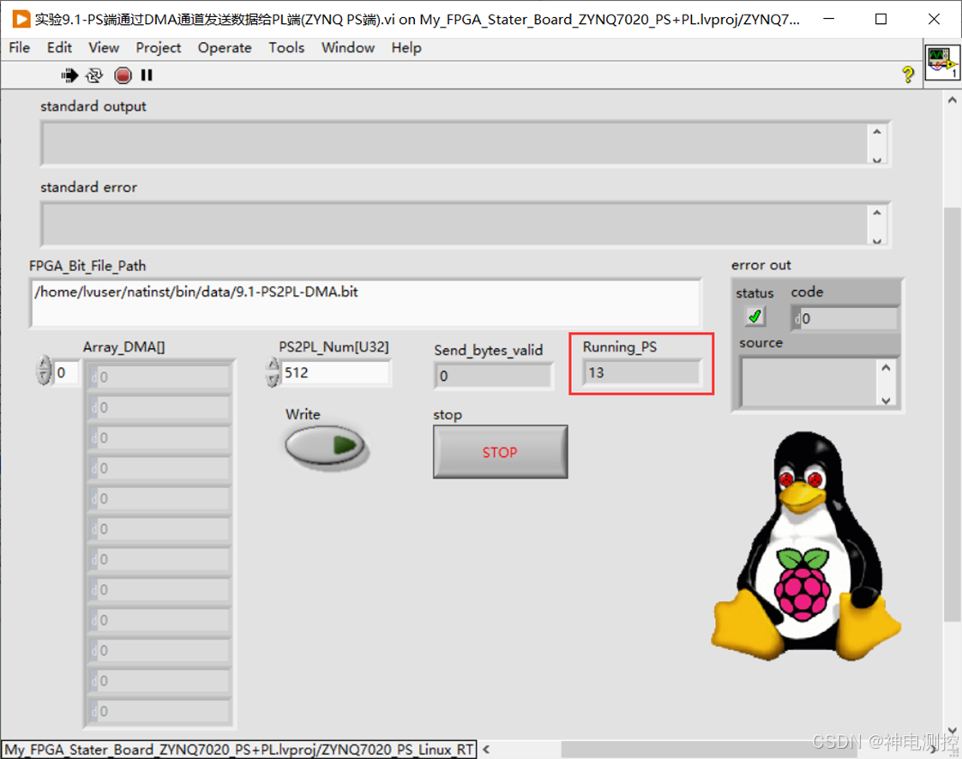Screen dimensions: 962x759
Task: Click the project target label in status bar
Action: 239,750
